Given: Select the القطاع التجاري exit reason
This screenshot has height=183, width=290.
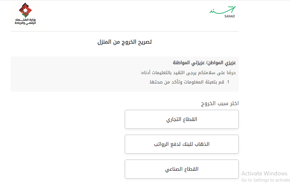Looking at the screenshot, I should (182, 119).
